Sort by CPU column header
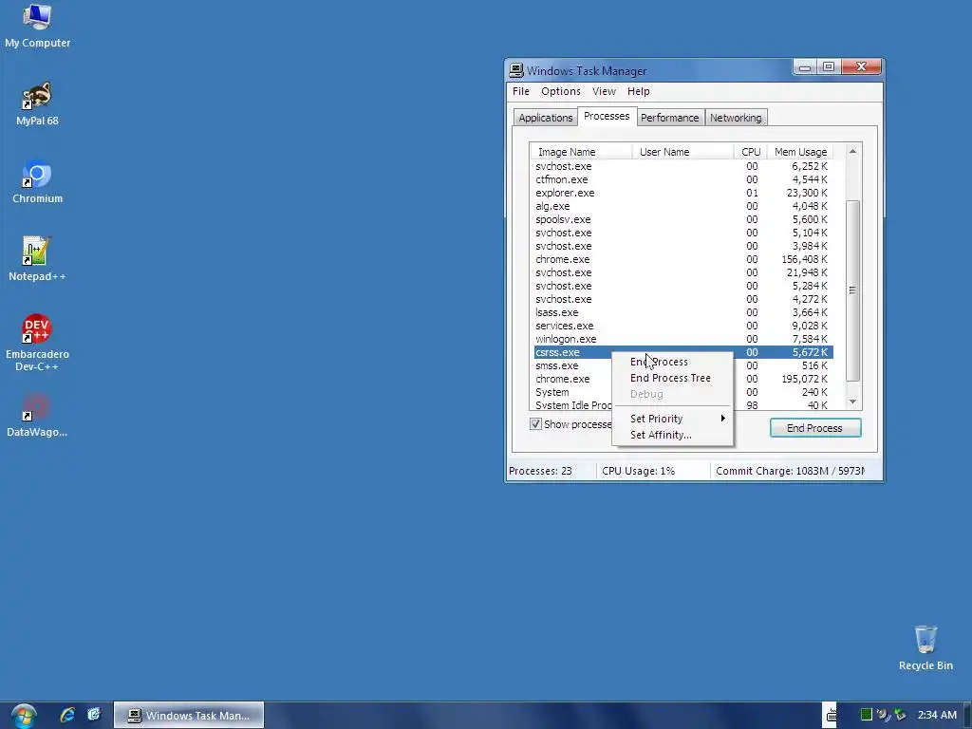Screen dimensions: 972x729 click(750, 152)
